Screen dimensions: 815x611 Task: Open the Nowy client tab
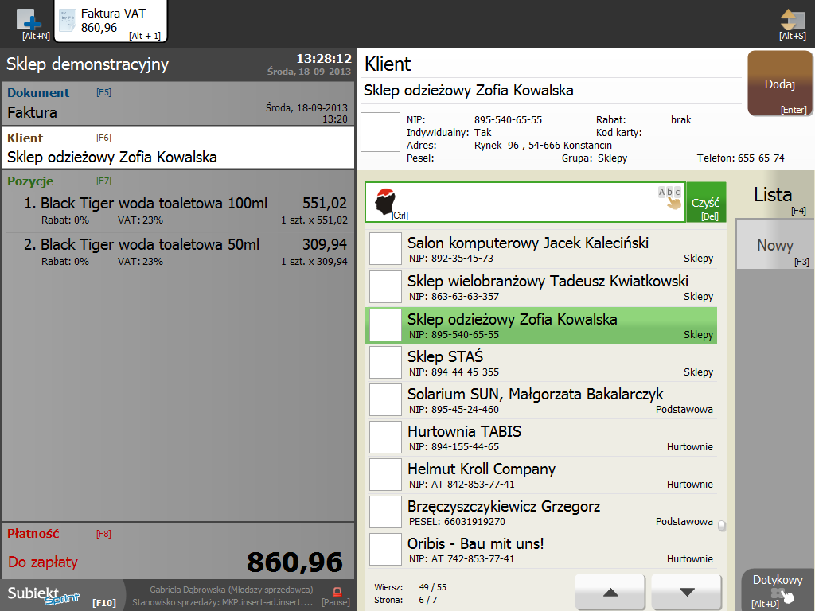click(774, 245)
